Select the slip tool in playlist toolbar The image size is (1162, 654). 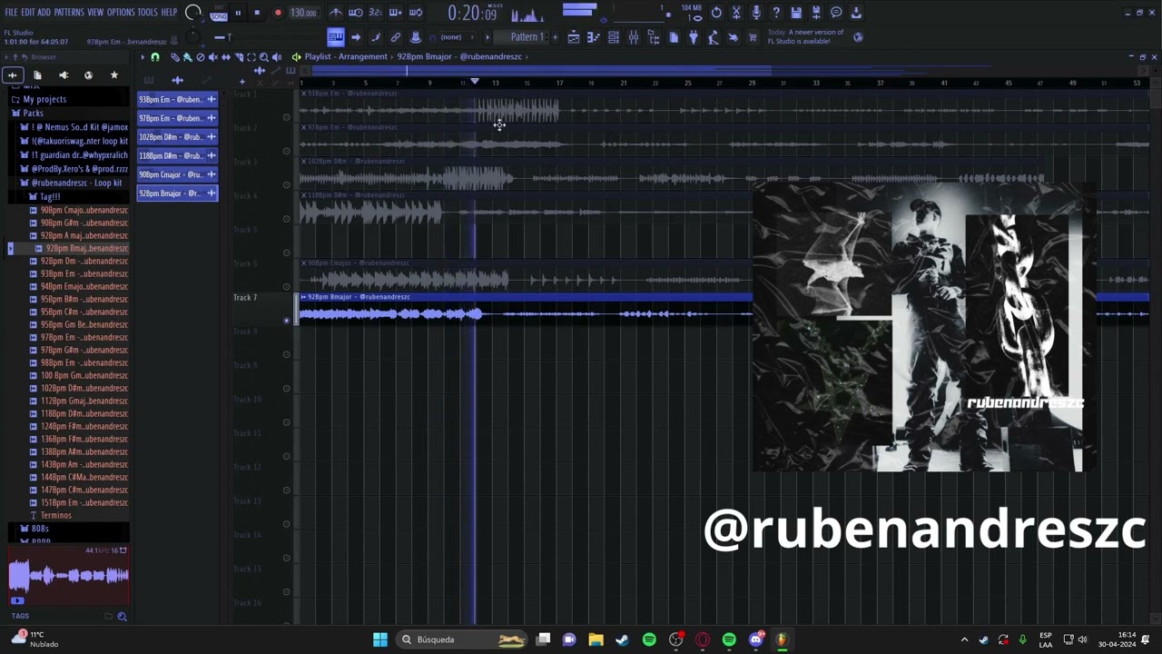226,57
